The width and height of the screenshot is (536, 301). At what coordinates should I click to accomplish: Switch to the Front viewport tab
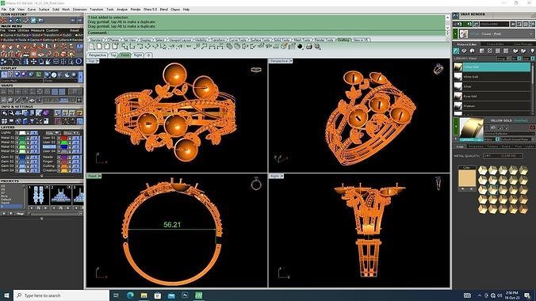tap(125, 55)
